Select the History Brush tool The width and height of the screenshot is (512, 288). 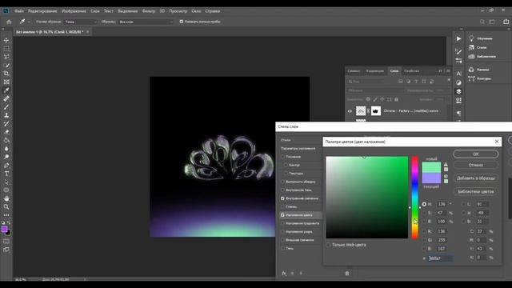click(6, 124)
